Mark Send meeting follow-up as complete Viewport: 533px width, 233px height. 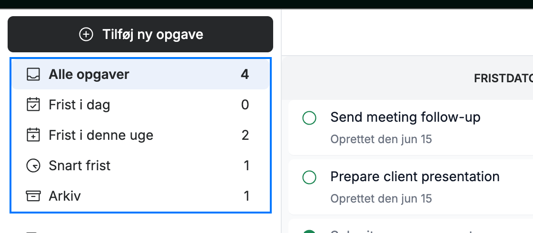(x=309, y=118)
